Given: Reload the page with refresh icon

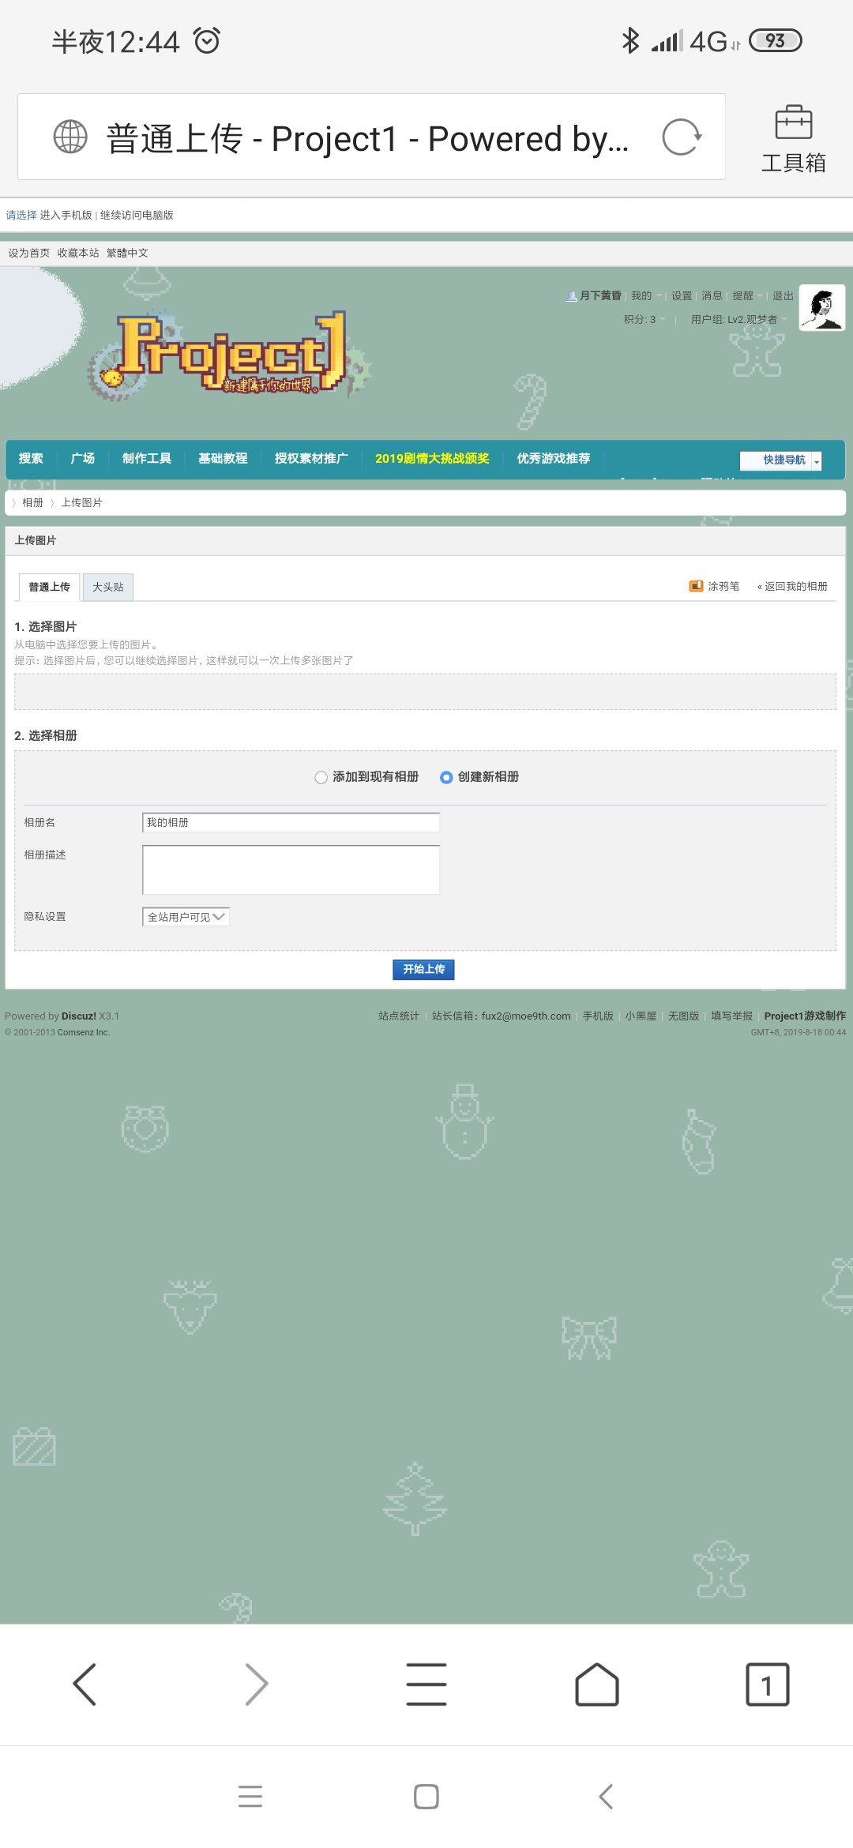Looking at the screenshot, I should tap(682, 137).
